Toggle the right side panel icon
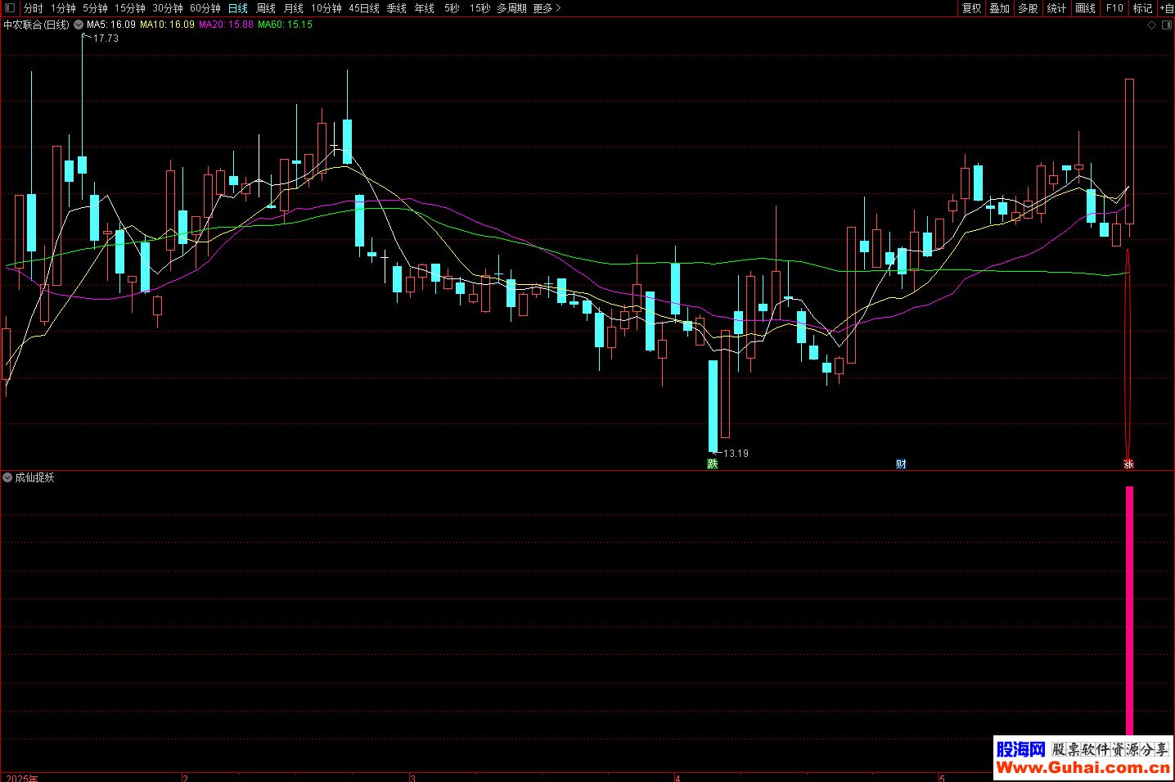This screenshot has width=1175, height=782. (x=1168, y=25)
